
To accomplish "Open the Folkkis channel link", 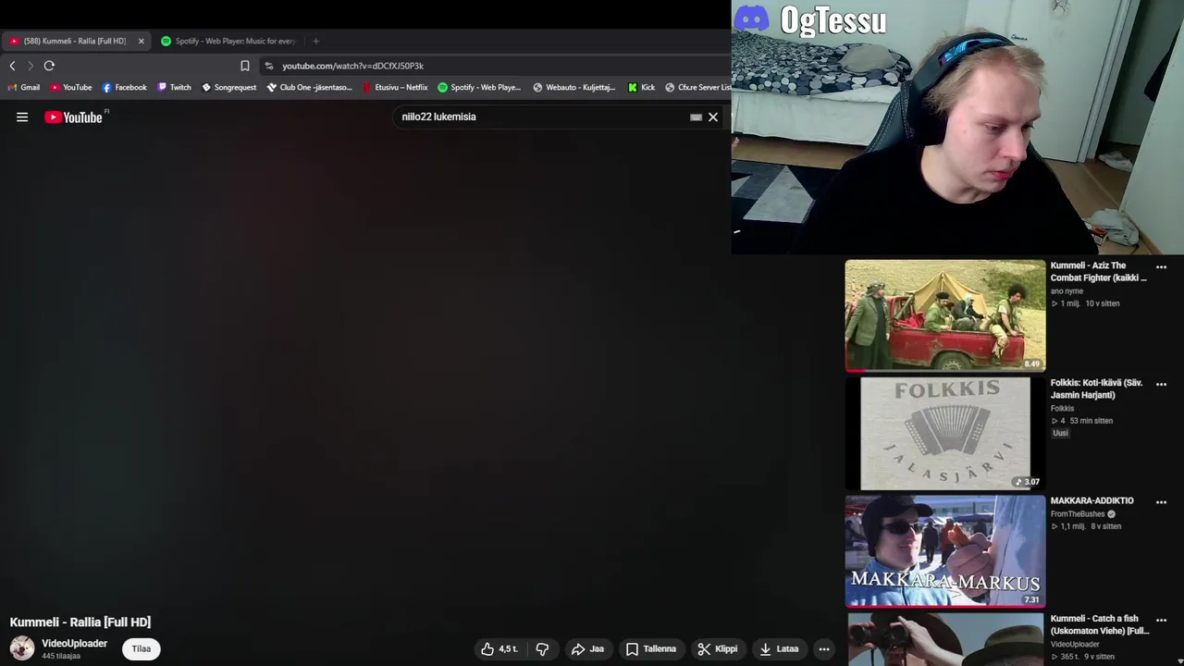I will pyautogui.click(x=1062, y=409).
